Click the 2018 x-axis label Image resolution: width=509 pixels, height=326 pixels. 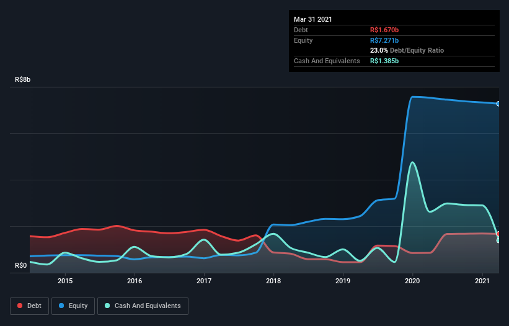click(273, 281)
